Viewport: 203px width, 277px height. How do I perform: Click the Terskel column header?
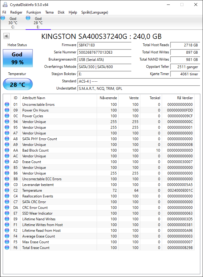pyautogui.click(x=151, y=98)
